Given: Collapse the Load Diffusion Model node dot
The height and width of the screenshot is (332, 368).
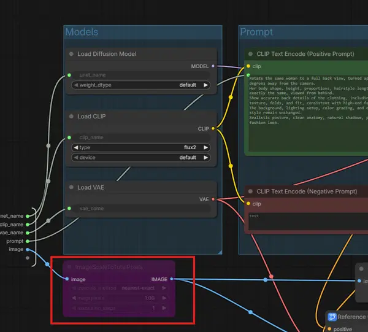Looking at the screenshot, I should point(71,54).
